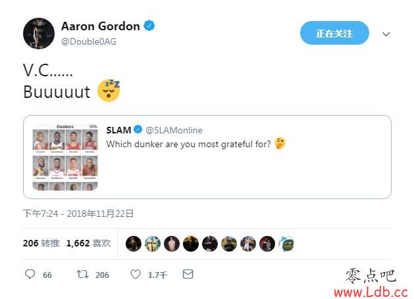The height and width of the screenshot is (299, 414).
Task: Expand the tweet options chevron
Action: coord(386,34)
